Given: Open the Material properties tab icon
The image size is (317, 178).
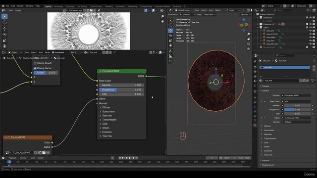Looking at the screenshot, I should [255, 125].
